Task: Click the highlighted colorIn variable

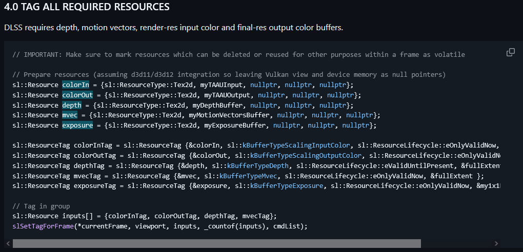Action: click(x=76, y=85)
